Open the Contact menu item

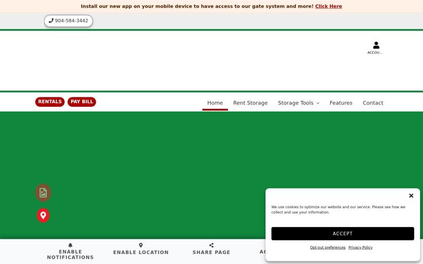pyautogui.click(x=373, y=103)
